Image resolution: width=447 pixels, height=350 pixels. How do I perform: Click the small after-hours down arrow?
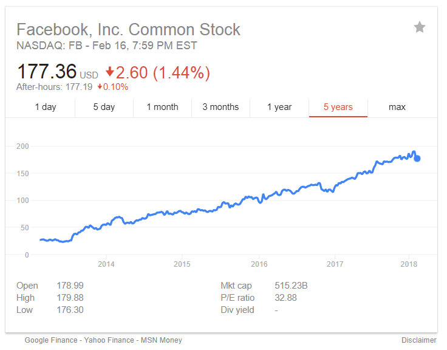pyautogui.click(x=100, y=87)
